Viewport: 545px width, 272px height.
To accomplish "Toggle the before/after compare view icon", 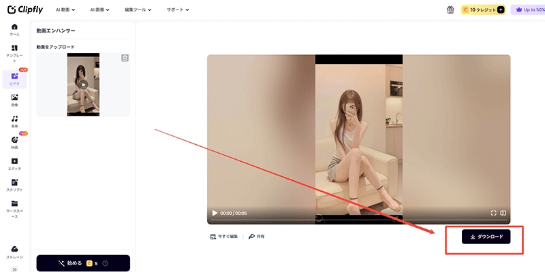I will click(503, 213).
